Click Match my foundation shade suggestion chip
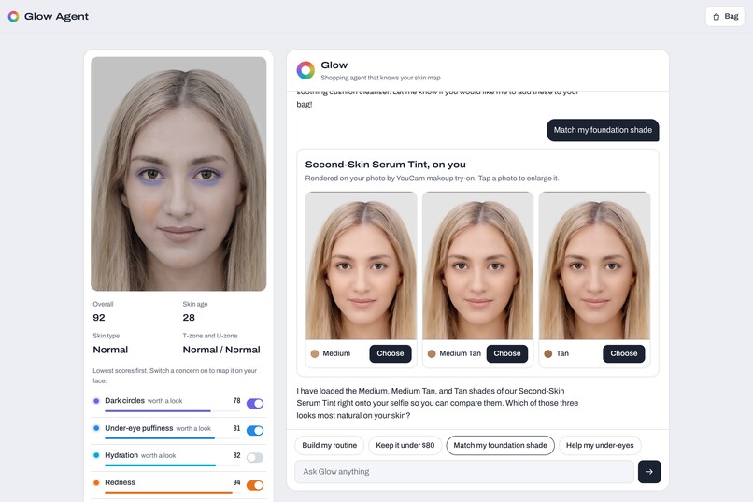 click(x=501, y=445)
